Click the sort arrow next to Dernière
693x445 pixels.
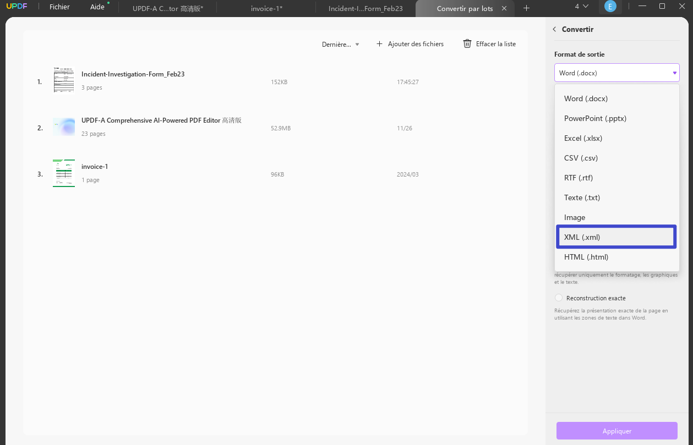click(x=357, y=44)
